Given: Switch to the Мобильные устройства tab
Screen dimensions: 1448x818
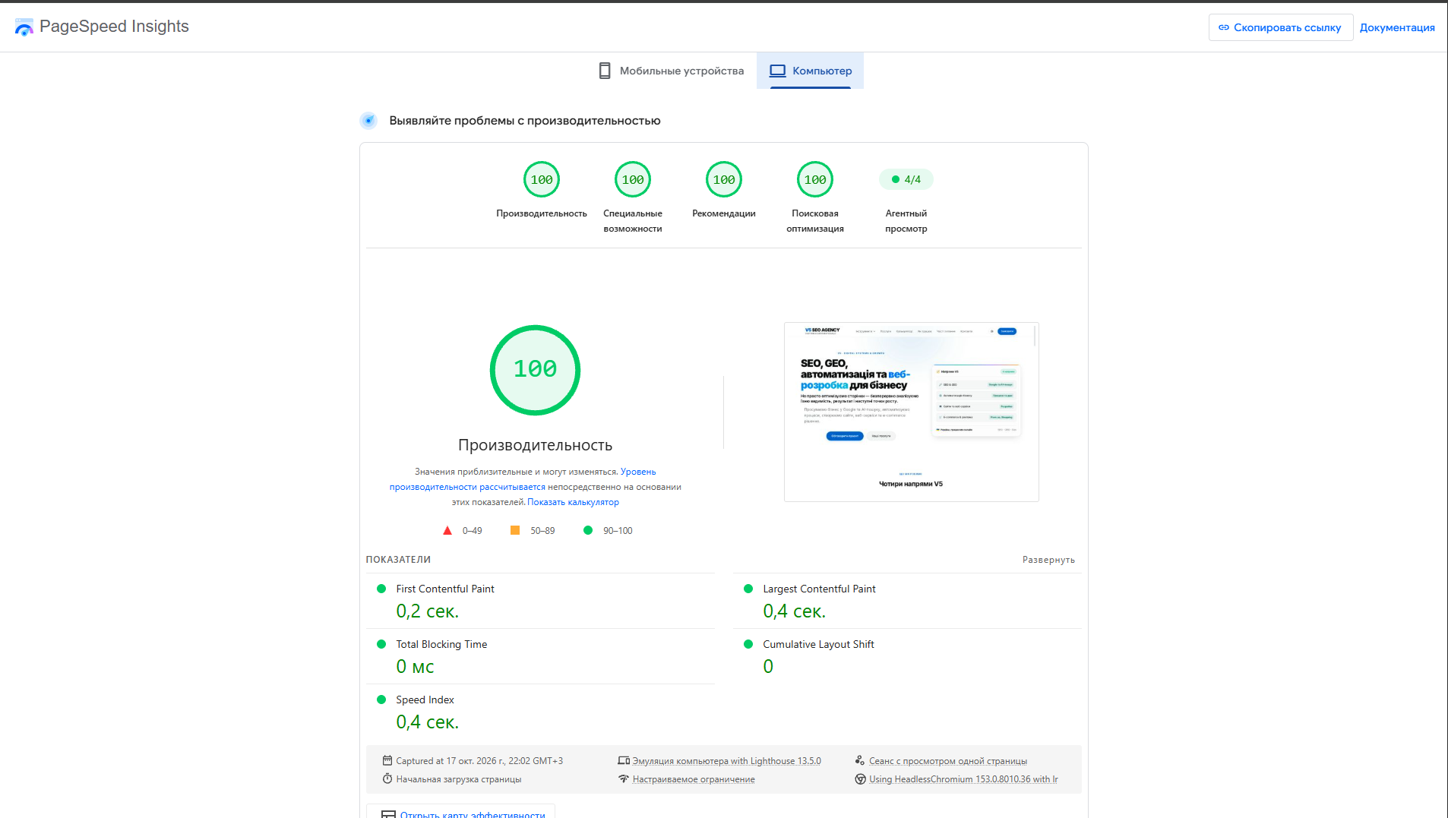Looking at the screenshot, I should (672, 71).
